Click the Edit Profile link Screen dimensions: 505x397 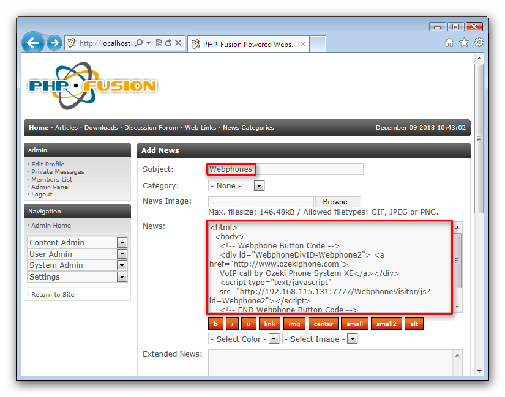click(48, 164)
